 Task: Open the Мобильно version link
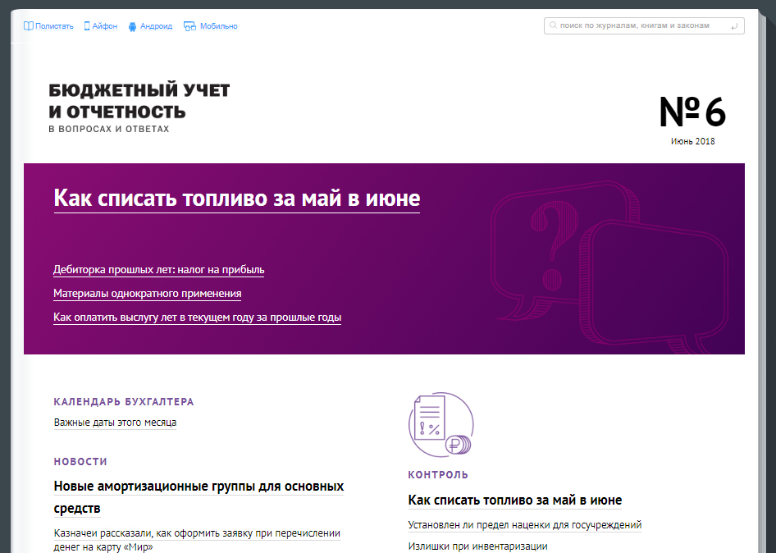point(218,26)
